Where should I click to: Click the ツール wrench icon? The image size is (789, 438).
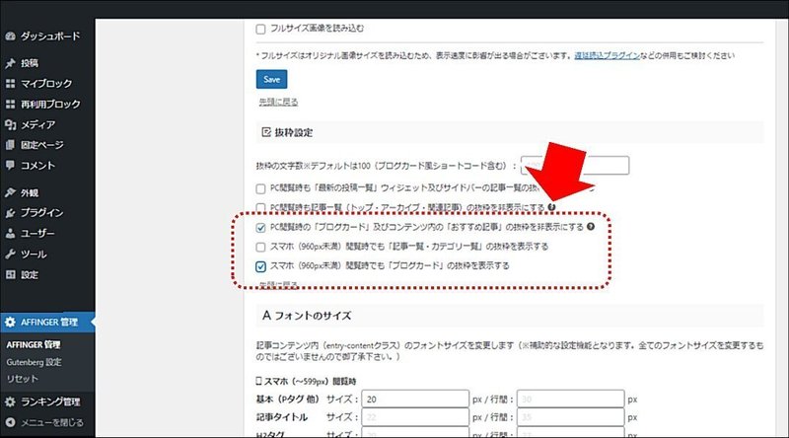tap(10, 255)
